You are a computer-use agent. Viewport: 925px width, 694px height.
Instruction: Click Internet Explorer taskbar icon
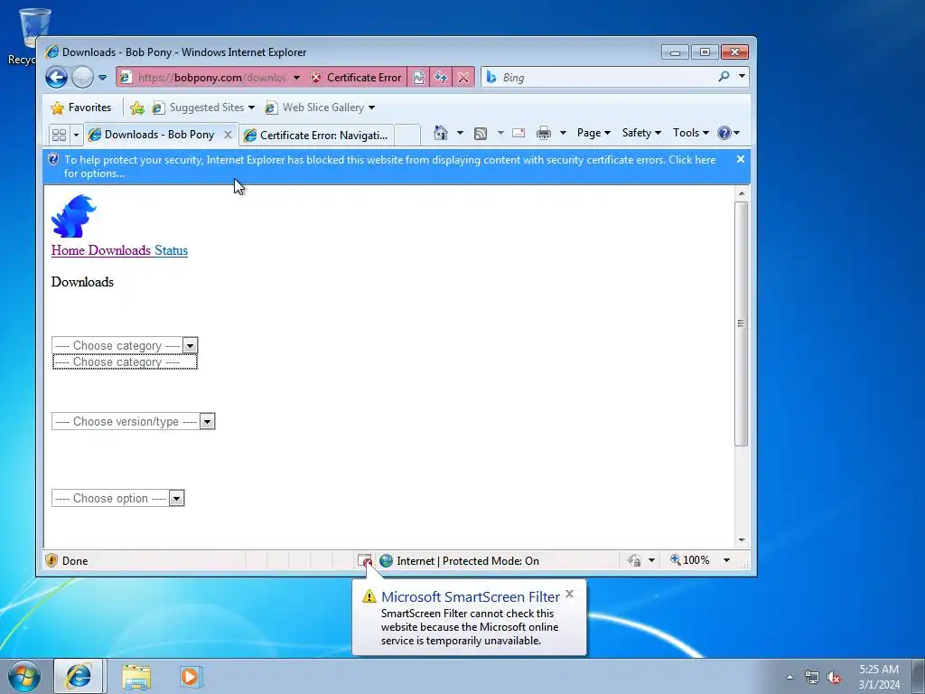coord(79,676)
